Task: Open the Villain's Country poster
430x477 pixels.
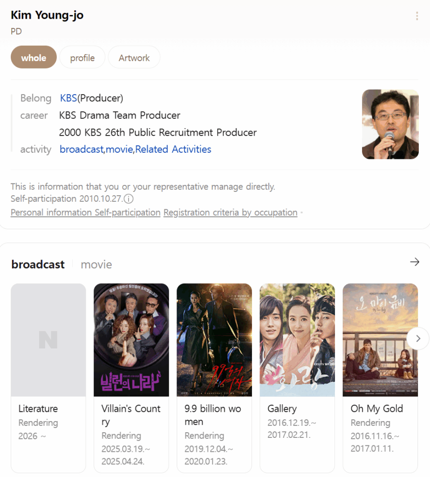Action: point(131,340)
